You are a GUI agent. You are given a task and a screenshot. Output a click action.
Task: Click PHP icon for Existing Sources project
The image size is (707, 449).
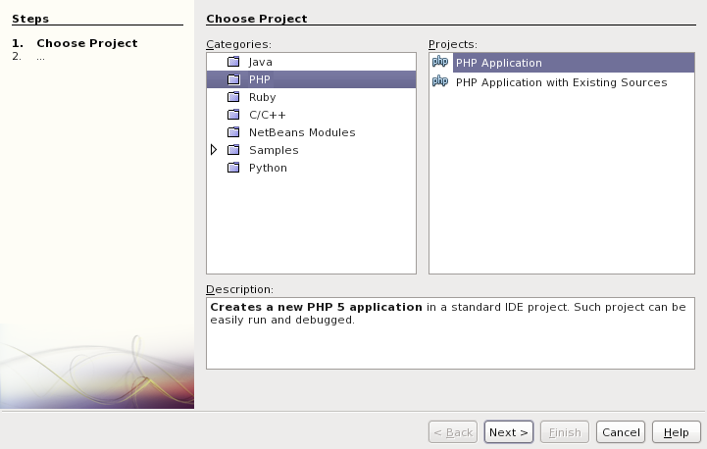coord(440,82)
